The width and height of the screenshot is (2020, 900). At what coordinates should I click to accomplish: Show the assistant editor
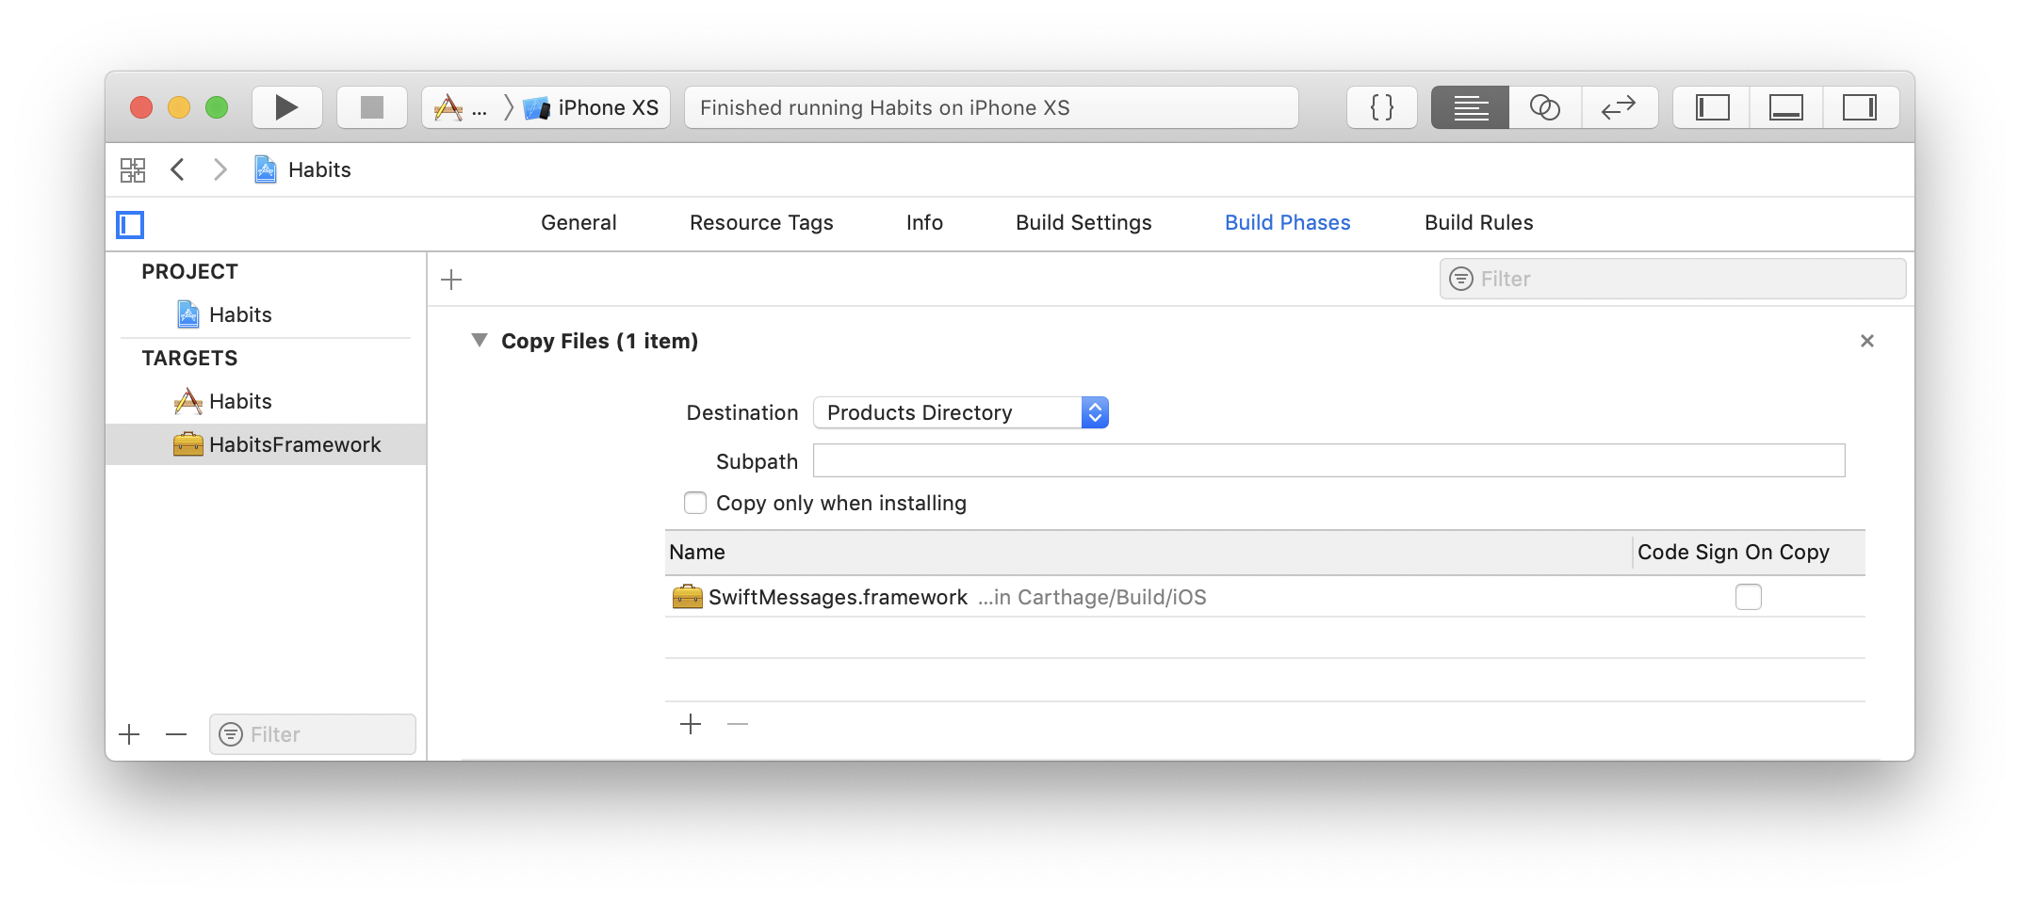[1545, 107]
